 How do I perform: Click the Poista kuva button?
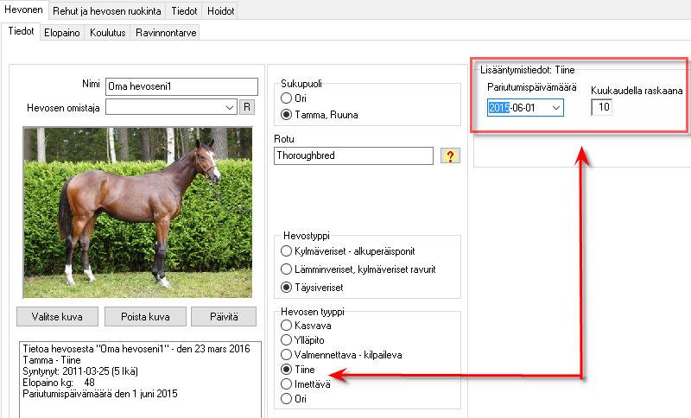145,317
